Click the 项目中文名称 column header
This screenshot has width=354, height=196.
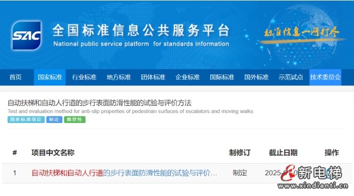pos(53,153)
